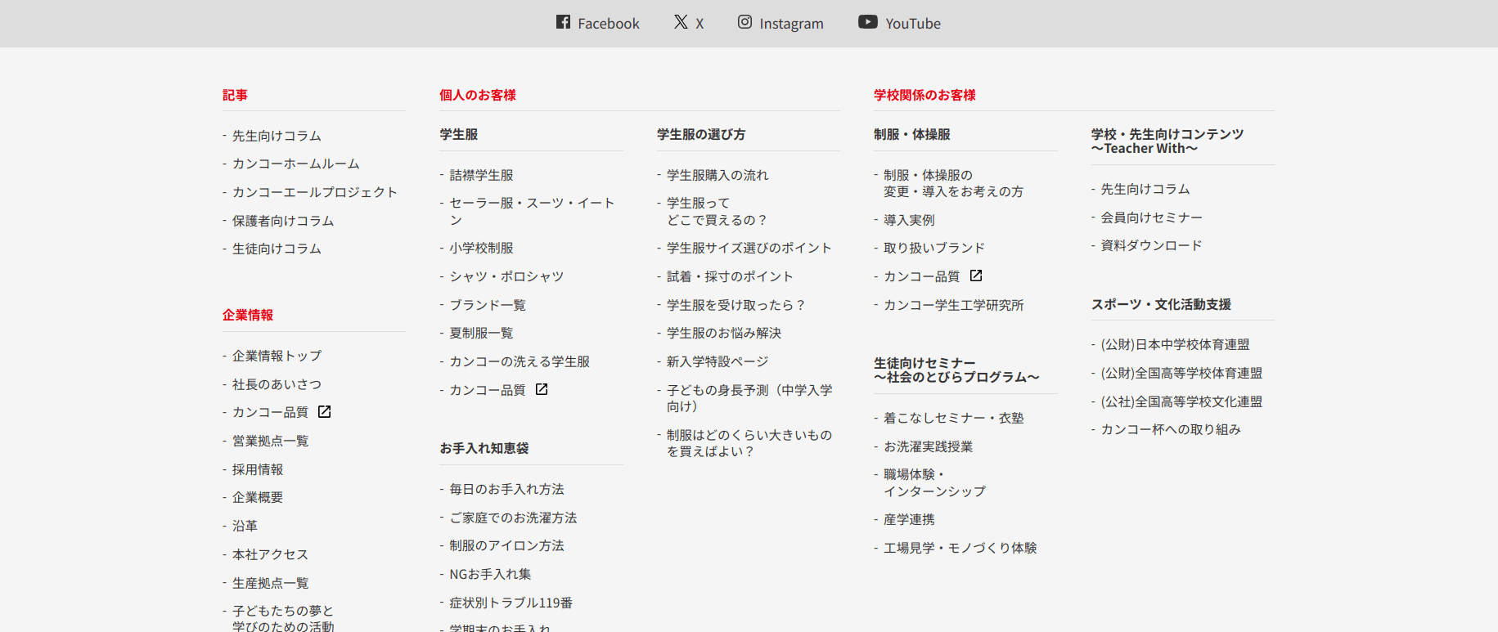The height and width of the screenshot is (632, 1498).
Task: Open the 先生向けコラム link under 記事
Action: pos(277,136)
